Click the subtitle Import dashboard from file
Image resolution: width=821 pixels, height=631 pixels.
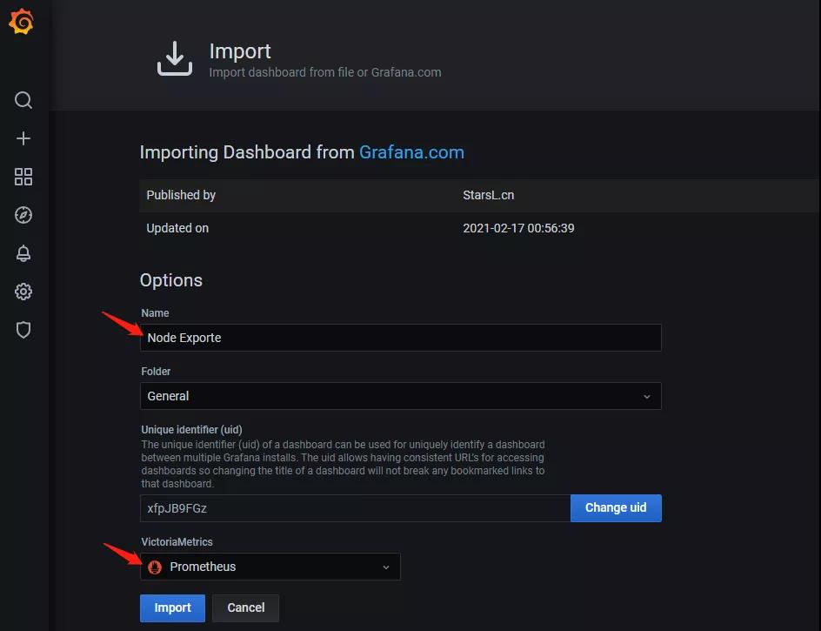[x=325, y=72]
